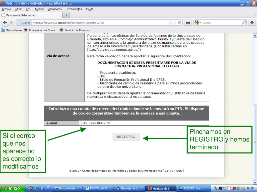This screenshot has width=257, height=192.
Task: Click the third quick launch icon
Action: 42,188
